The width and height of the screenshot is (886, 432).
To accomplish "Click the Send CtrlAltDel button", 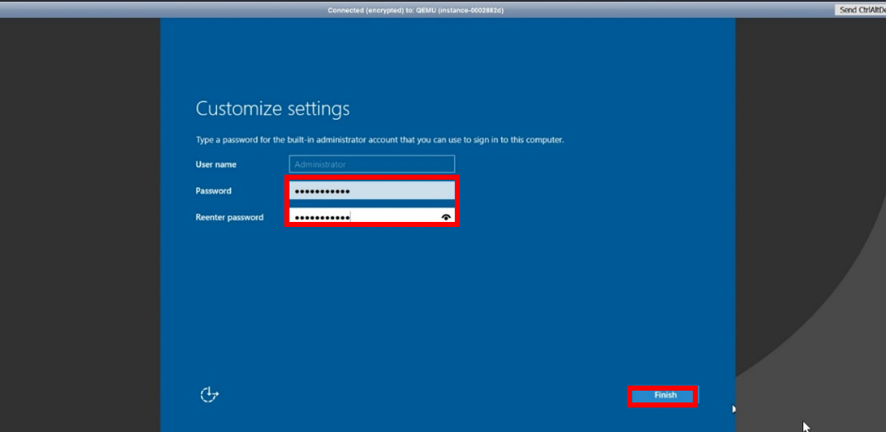I will point(860,9).
